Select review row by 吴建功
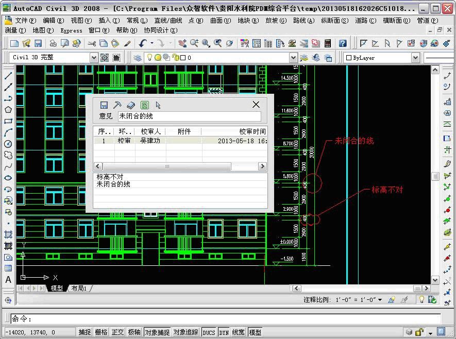The image size is (456, 339). point(150,141)
